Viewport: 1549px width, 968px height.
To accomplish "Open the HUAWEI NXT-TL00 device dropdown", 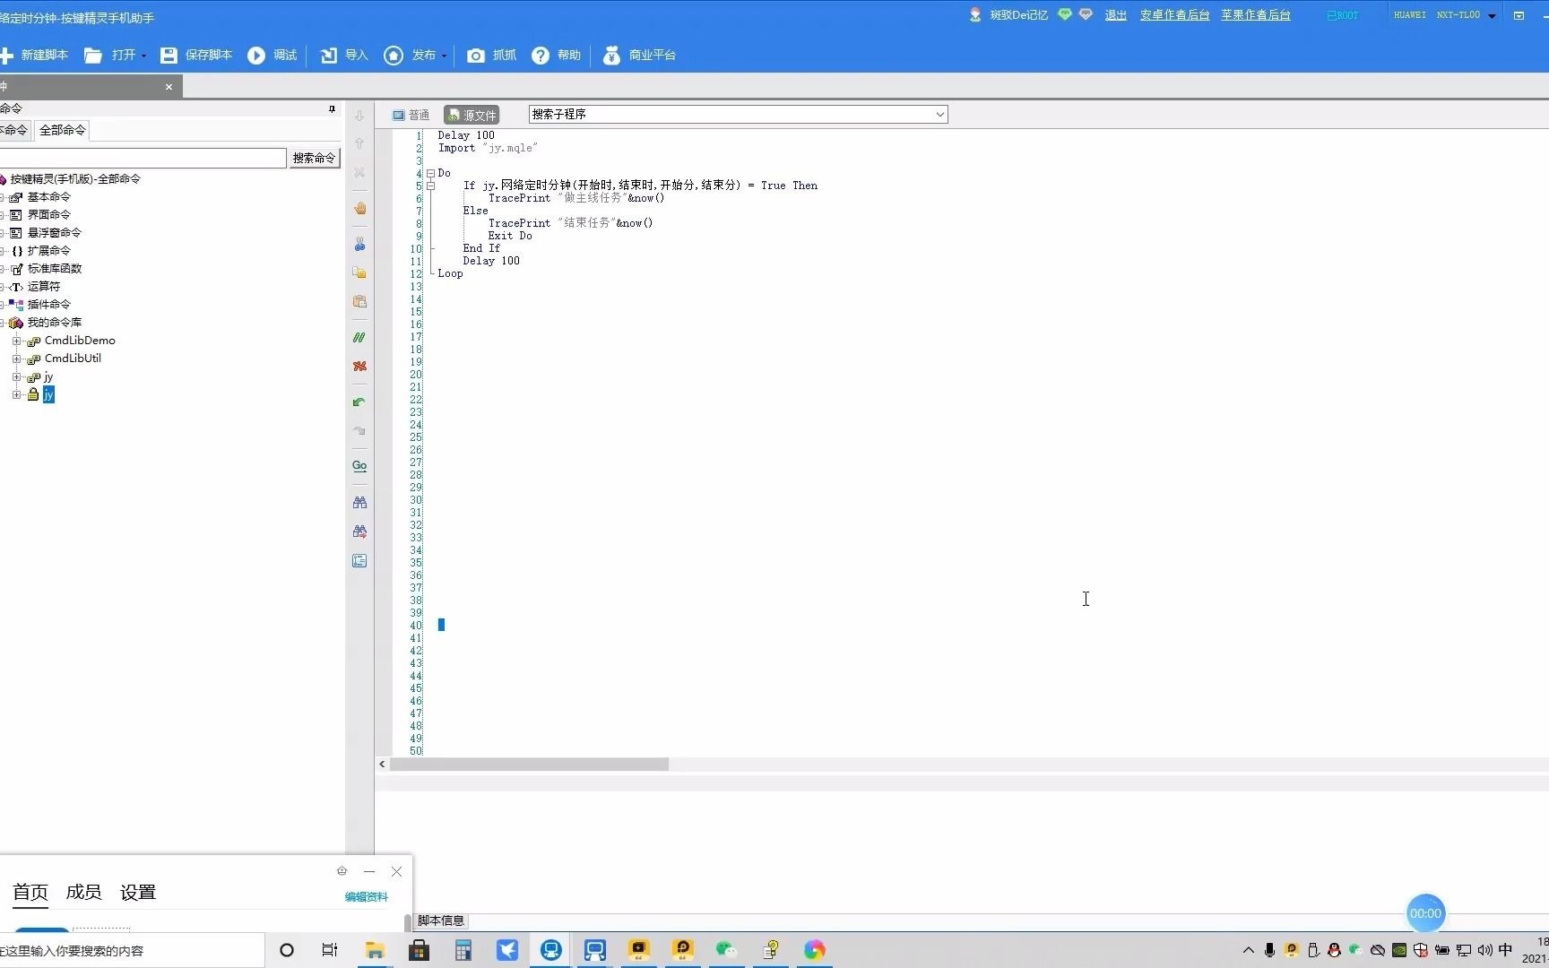I will pyautogui.click(x=1492, y=16).
